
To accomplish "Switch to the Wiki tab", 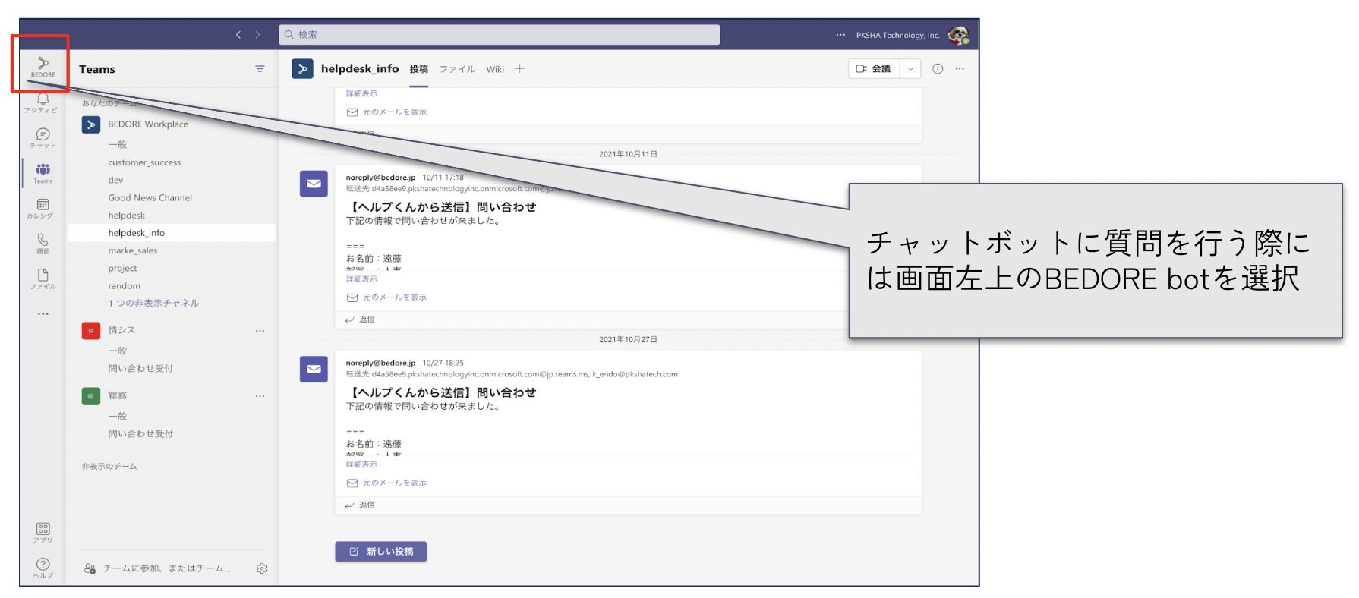I will pos(495,69).
